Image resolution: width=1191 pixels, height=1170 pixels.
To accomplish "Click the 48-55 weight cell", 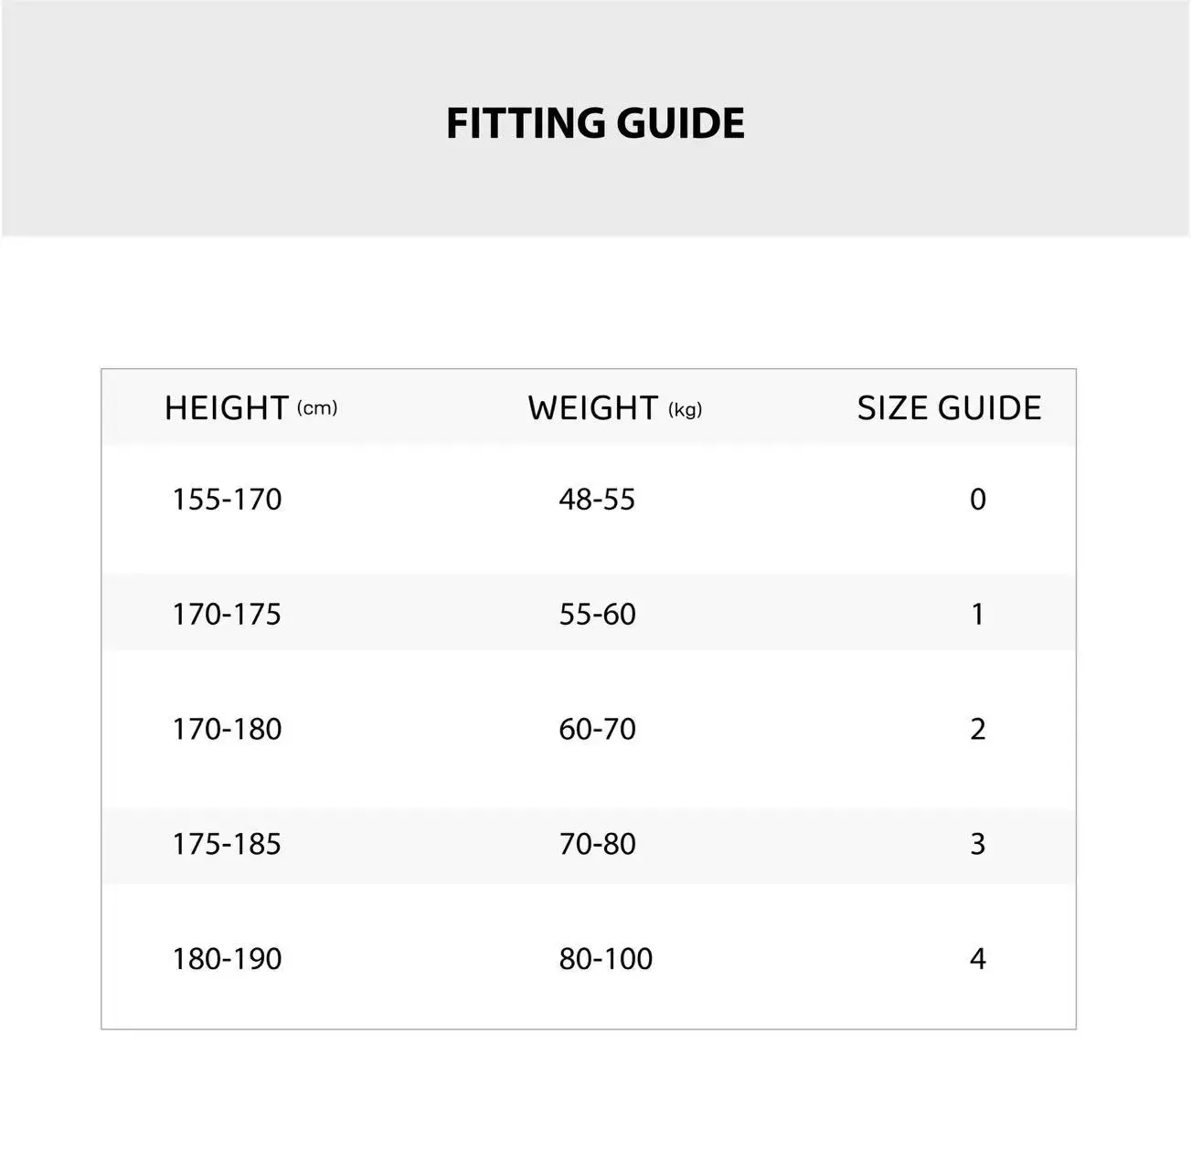I will [x=597, y=500].
